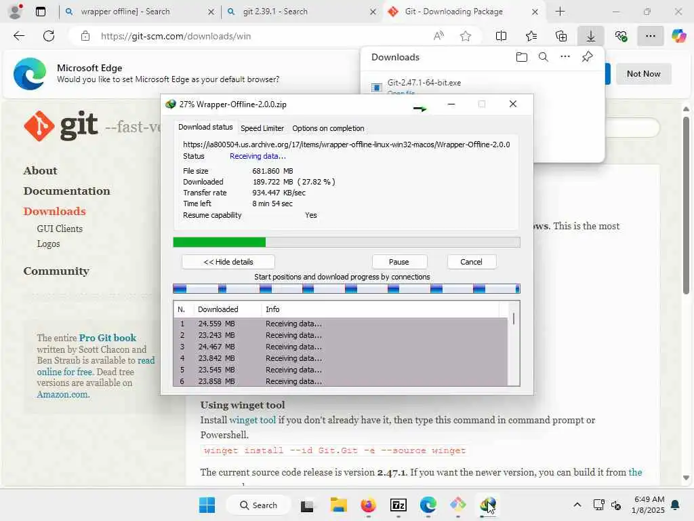The height and width of the screenshot is (521, 694).
Task: Open the split screen icon in the toolbar
Action: pos(501,36)
